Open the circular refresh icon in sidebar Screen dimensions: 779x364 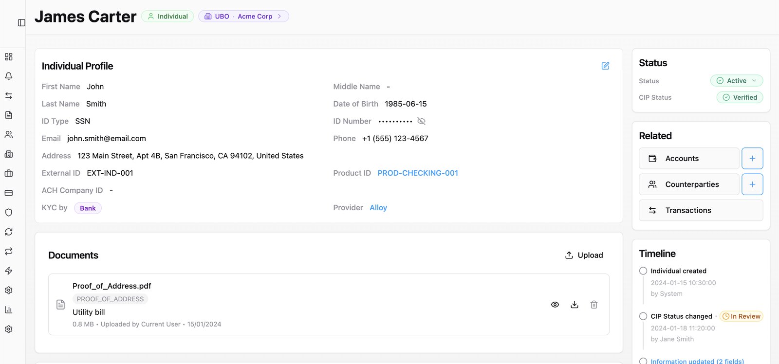click(9, 232)
